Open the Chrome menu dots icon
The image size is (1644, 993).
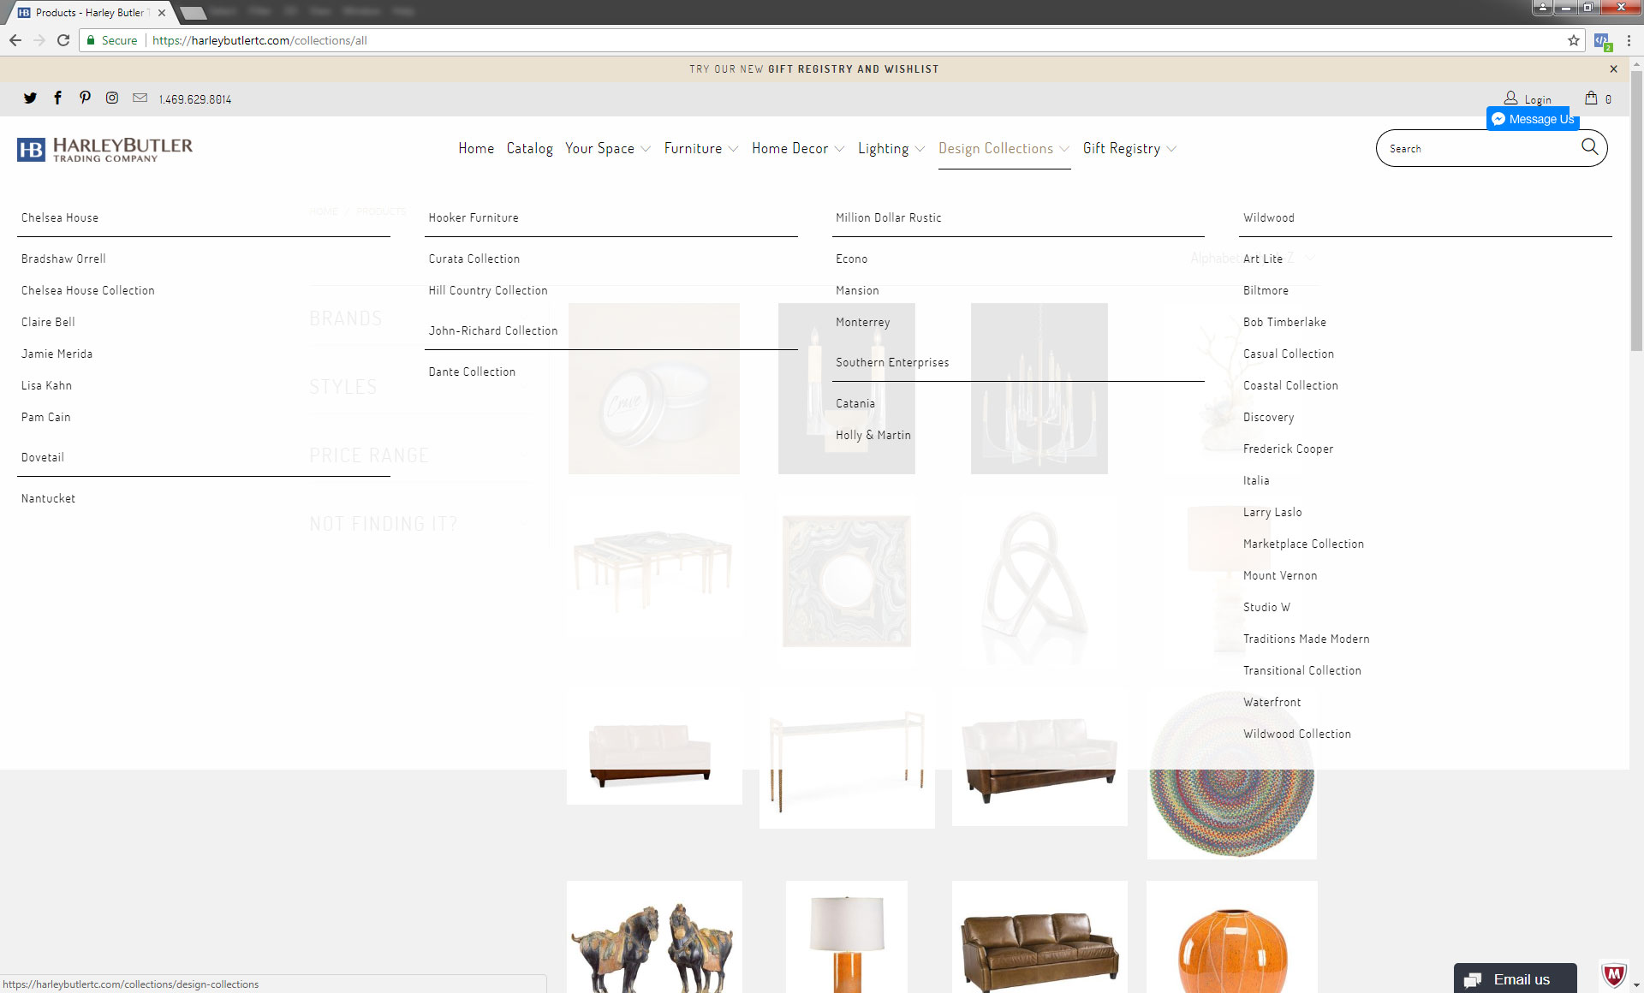coord(1629,40)
